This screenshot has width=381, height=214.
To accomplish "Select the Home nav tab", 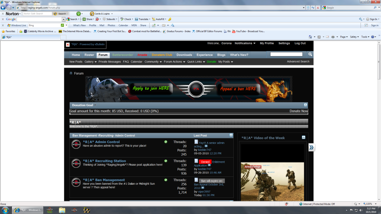I will pyautogui.click(x=76, y=55).
